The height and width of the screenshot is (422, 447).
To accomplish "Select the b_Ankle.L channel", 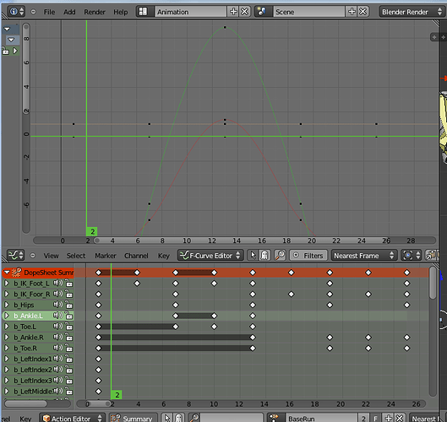I will pyautogui.click(x=28, y=316).
